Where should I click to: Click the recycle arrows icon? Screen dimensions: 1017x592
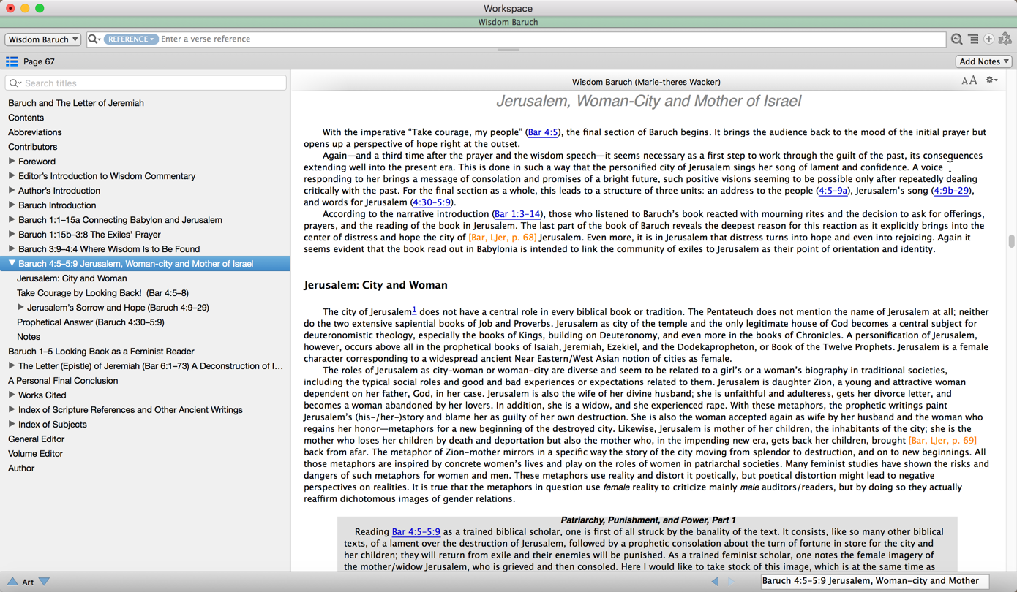(1005, 39)
